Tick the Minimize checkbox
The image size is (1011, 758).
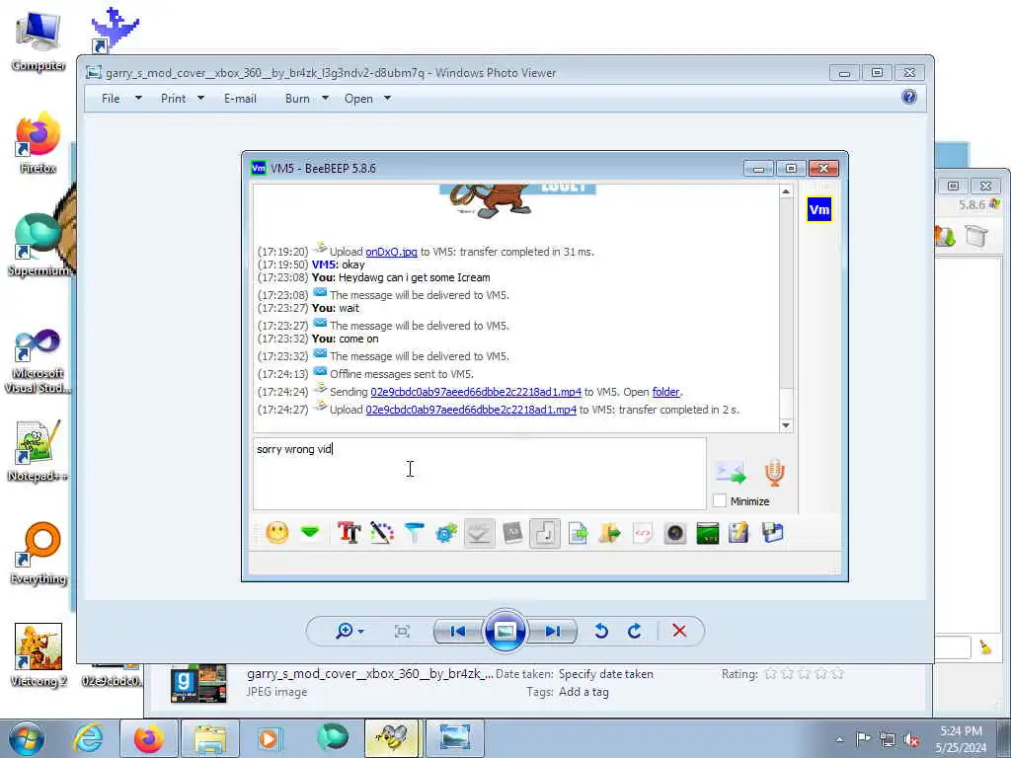[720, 500]
